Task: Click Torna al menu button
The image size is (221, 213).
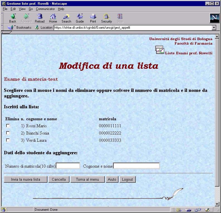Action: [x=88, y=179]
